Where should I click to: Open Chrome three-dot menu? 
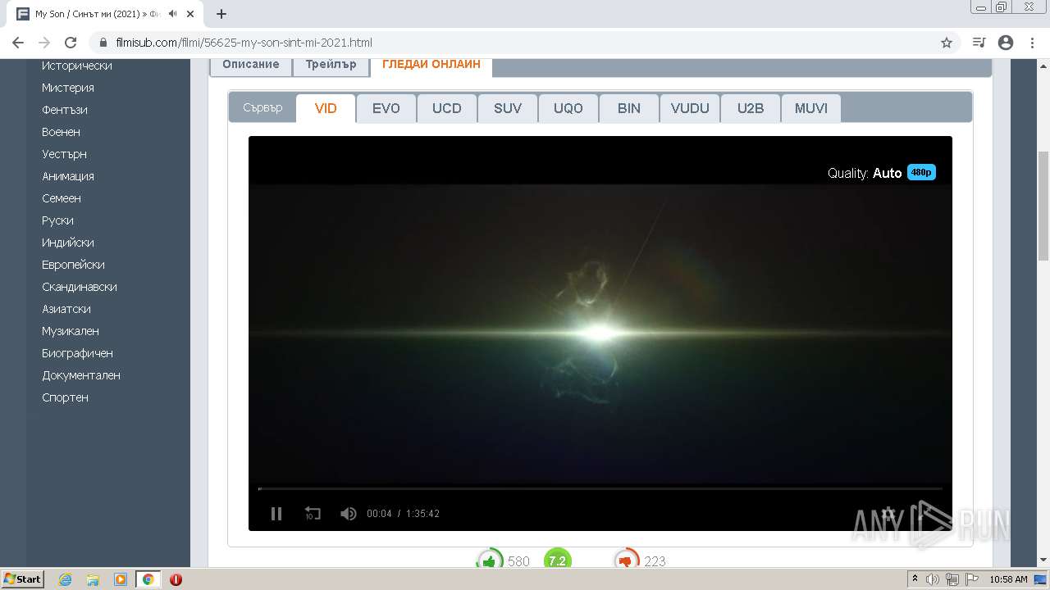click(1032, 43)
